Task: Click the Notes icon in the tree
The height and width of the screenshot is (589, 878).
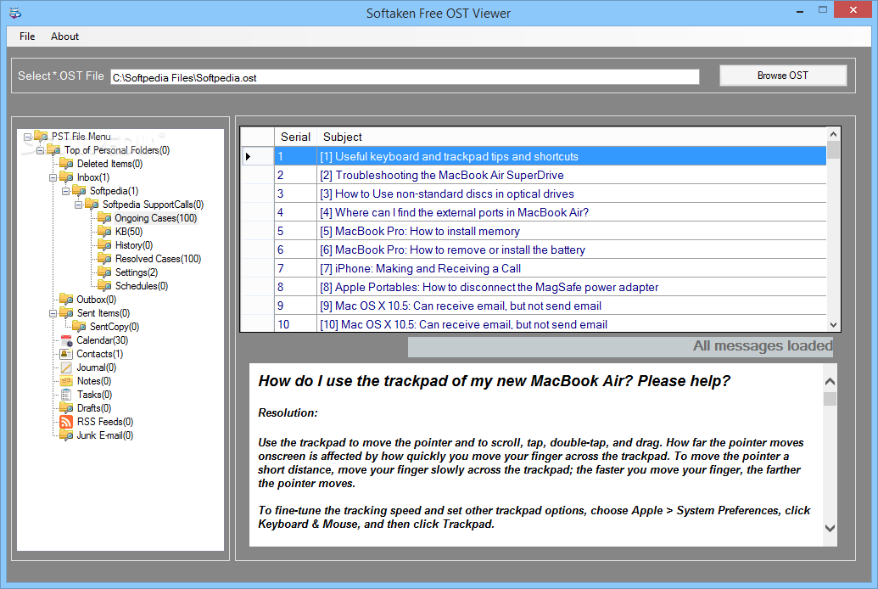Action: (66, 381)
